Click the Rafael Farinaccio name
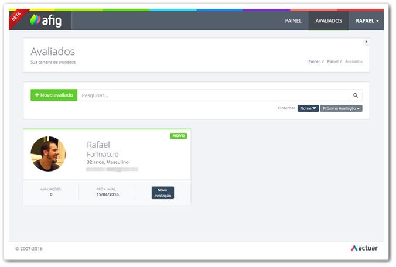 [x=103, y=149]
